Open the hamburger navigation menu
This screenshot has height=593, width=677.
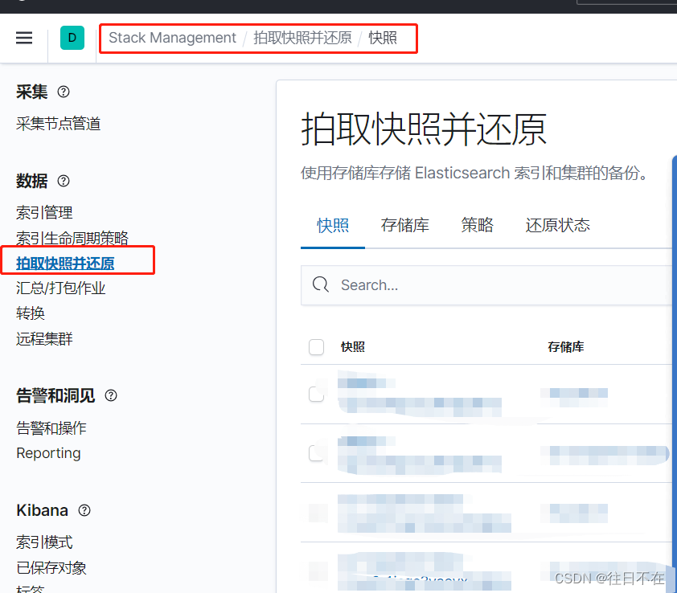click(x=24, y=38)
